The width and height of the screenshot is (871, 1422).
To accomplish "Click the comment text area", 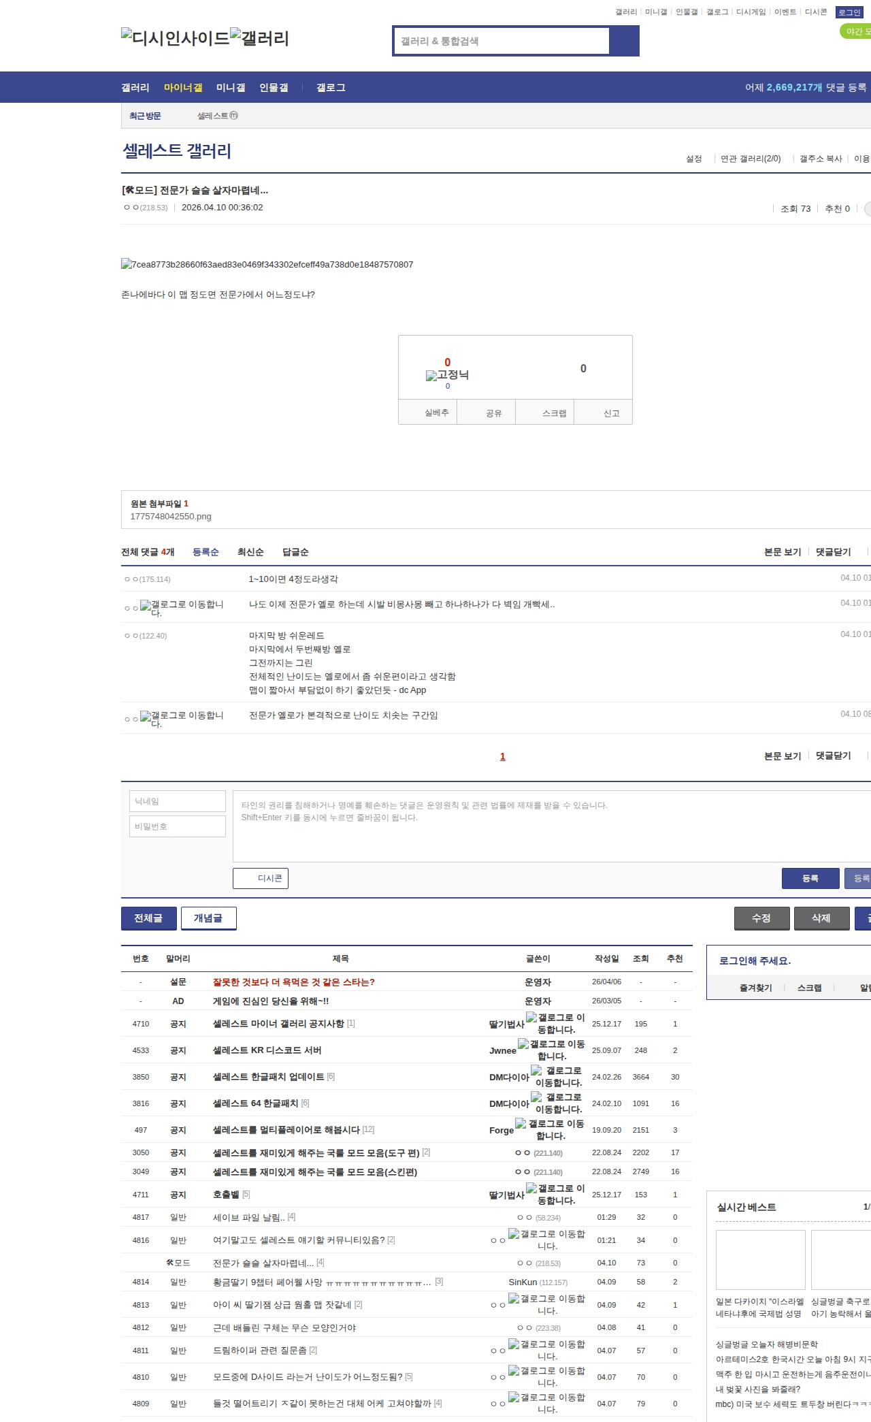I will pyautogui.click(x=551, y=826).
